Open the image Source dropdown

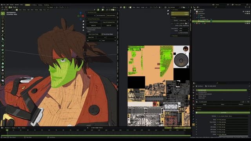click(x=184, y=20)
